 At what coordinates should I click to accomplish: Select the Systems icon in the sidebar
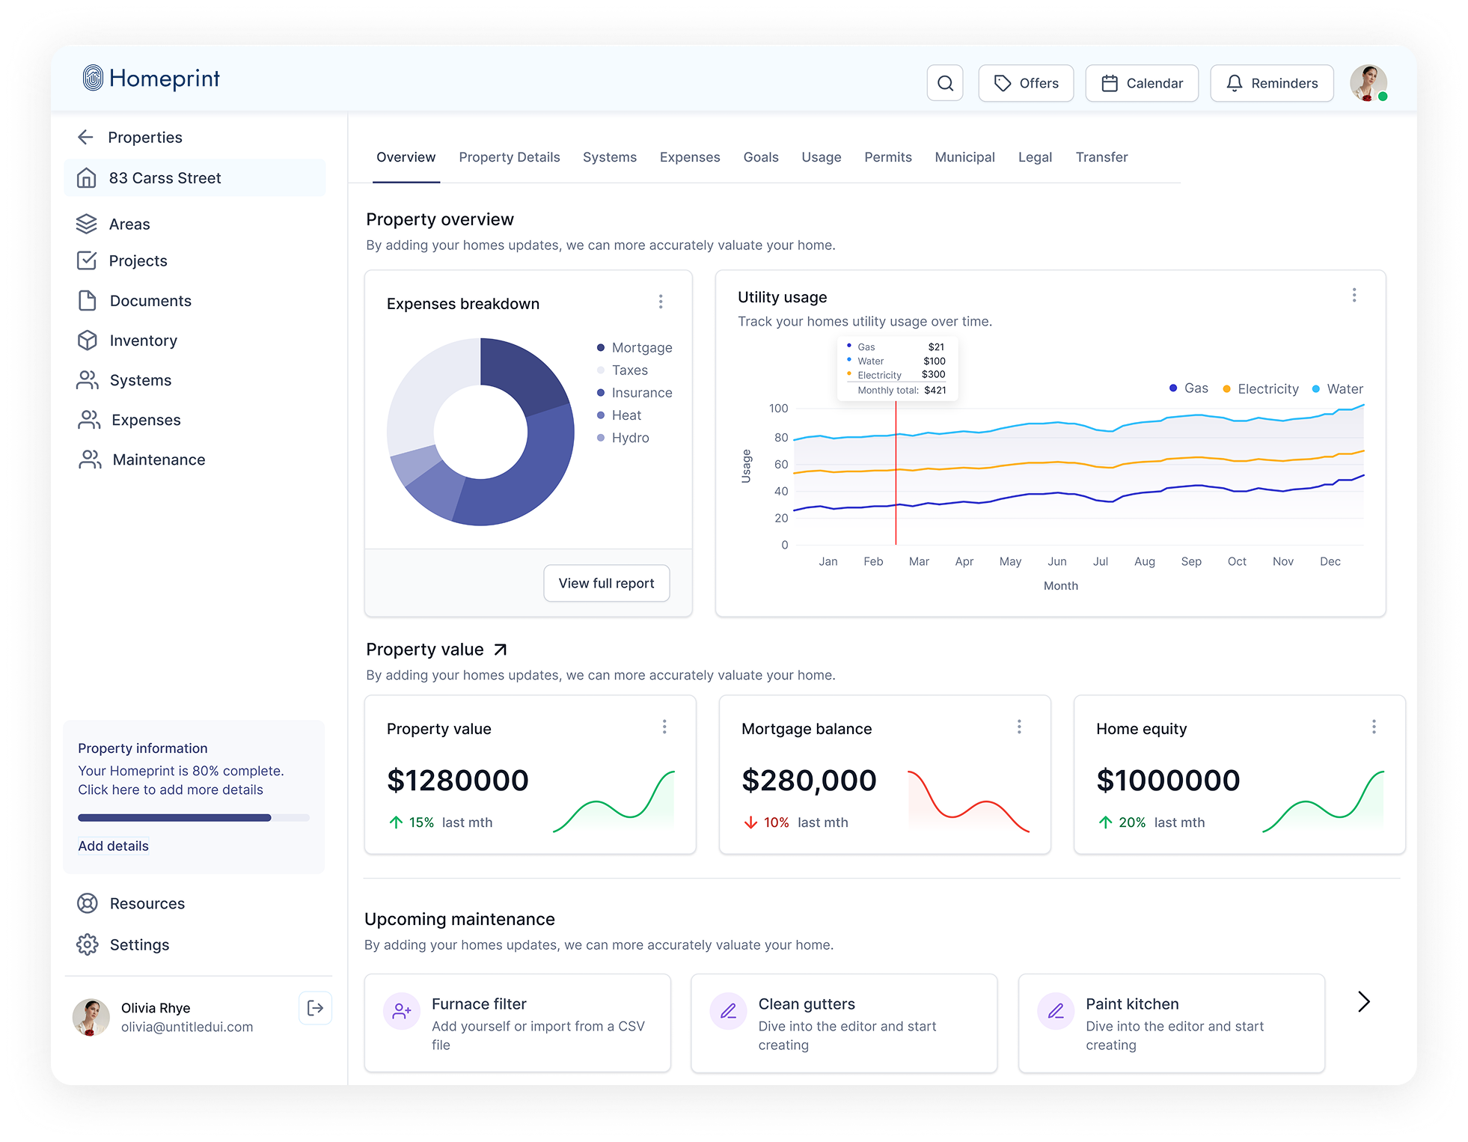(x=88, y=380)
